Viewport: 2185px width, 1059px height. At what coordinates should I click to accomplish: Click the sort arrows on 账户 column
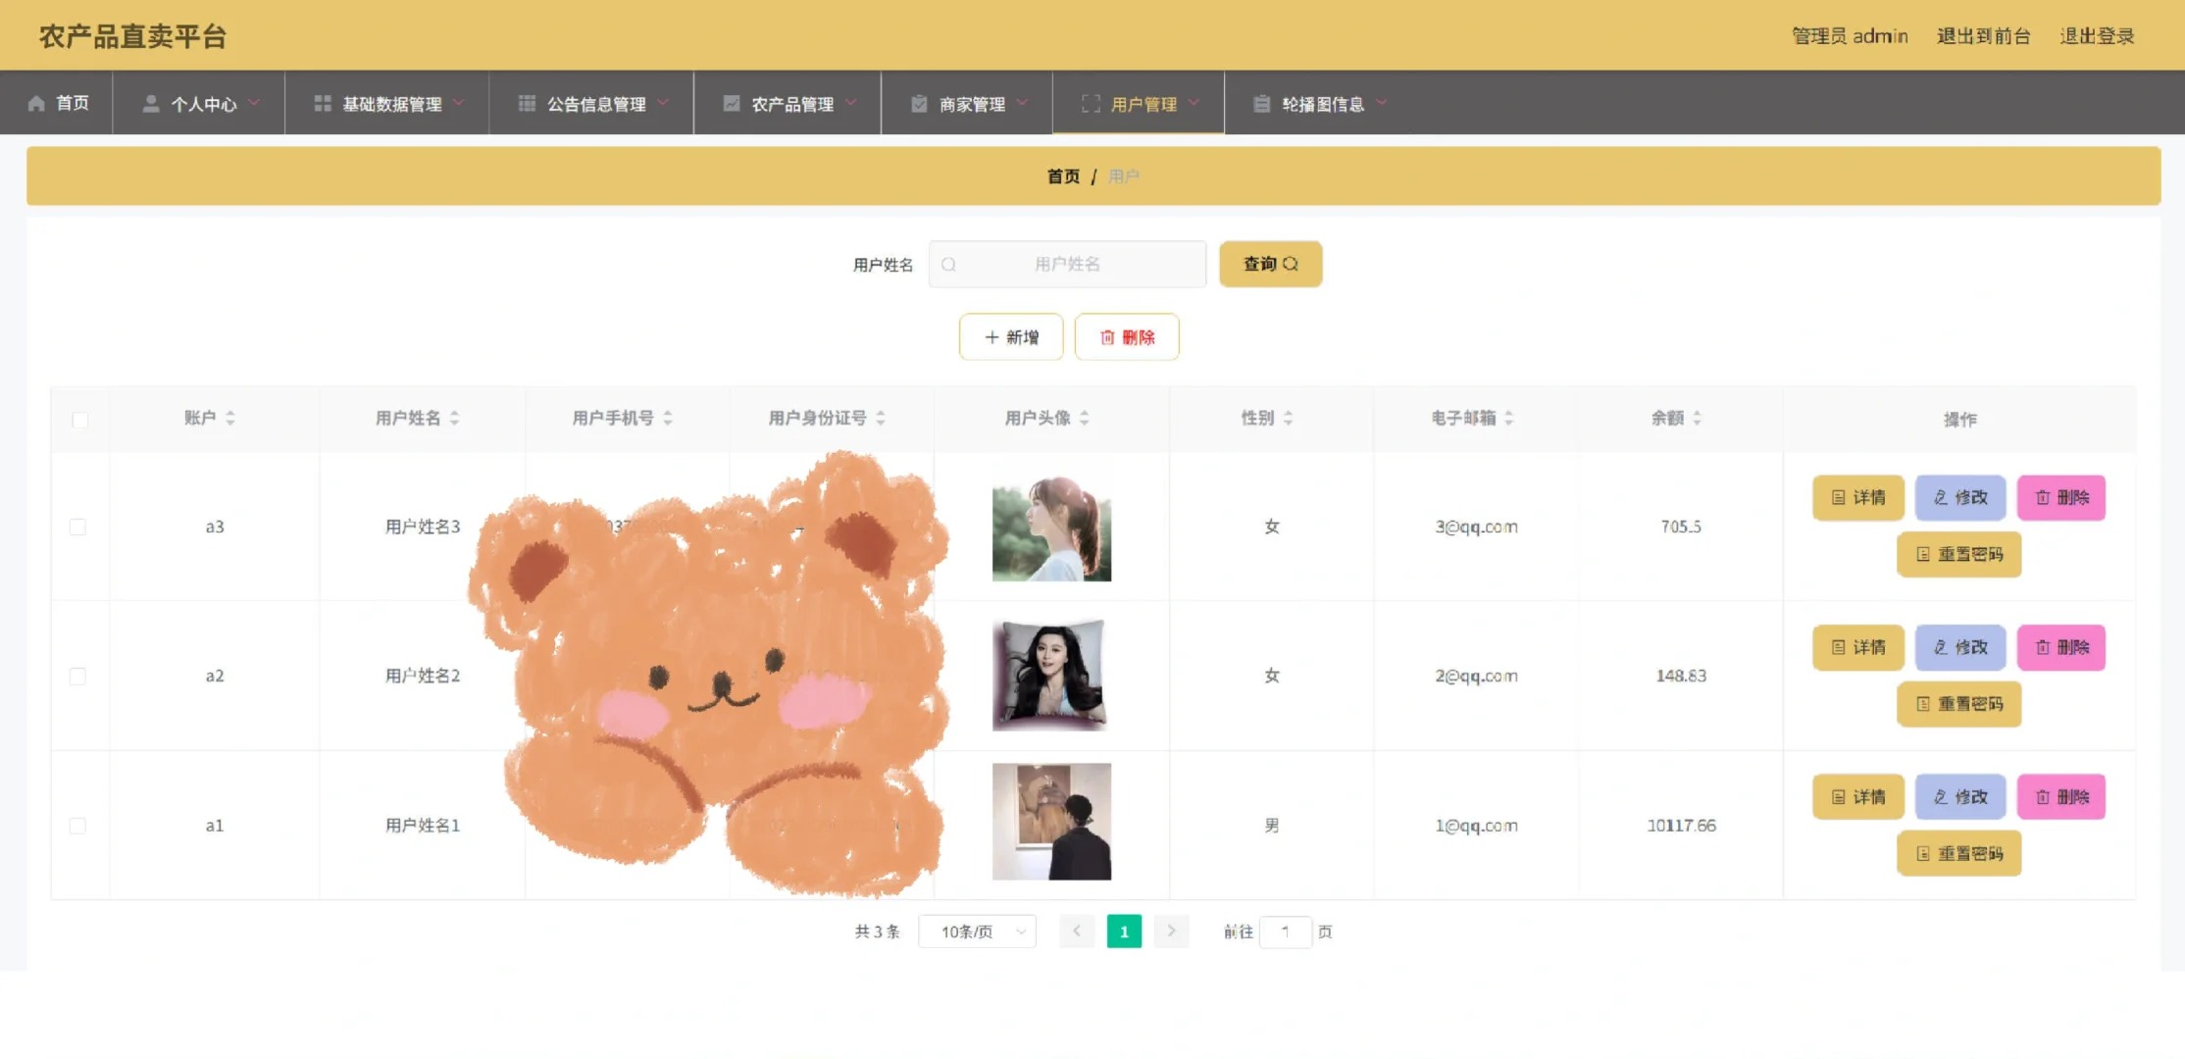(x=230, y=418)
